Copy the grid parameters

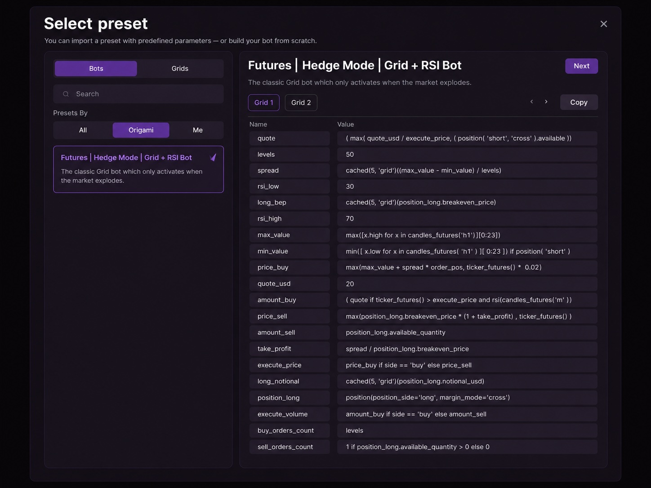(x=579, y=102)
